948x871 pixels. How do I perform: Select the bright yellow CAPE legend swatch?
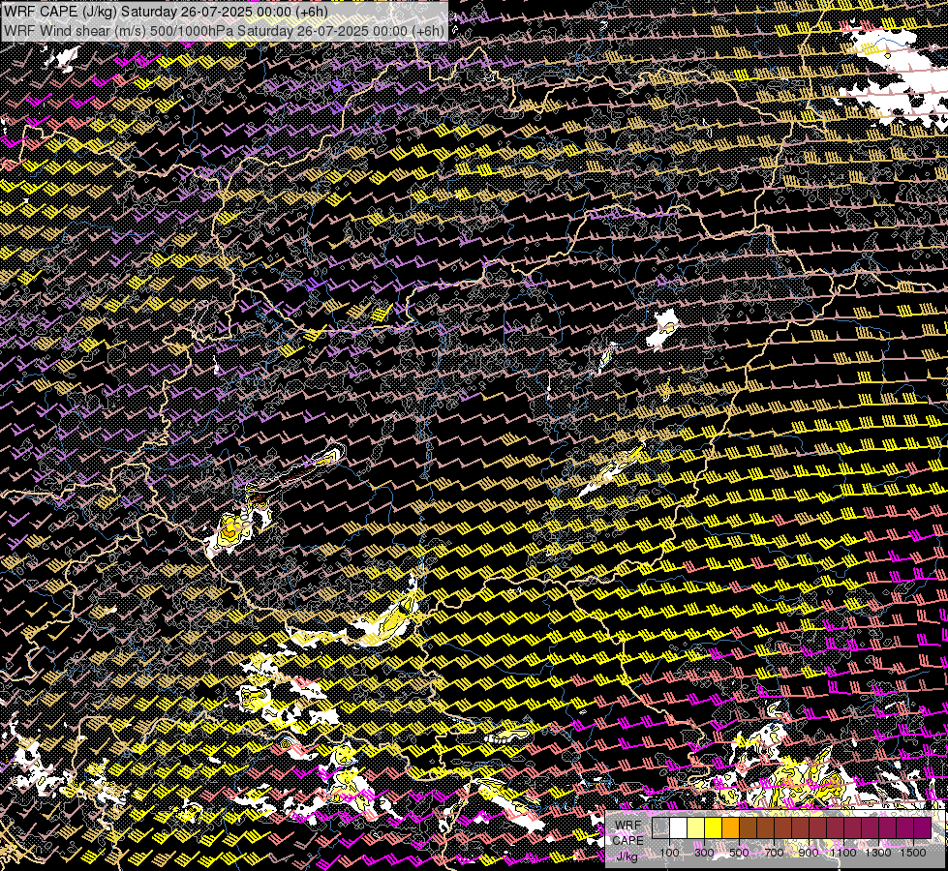(x=714, y=827)
